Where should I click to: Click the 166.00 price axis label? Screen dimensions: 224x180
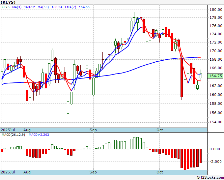click(216, 68)
